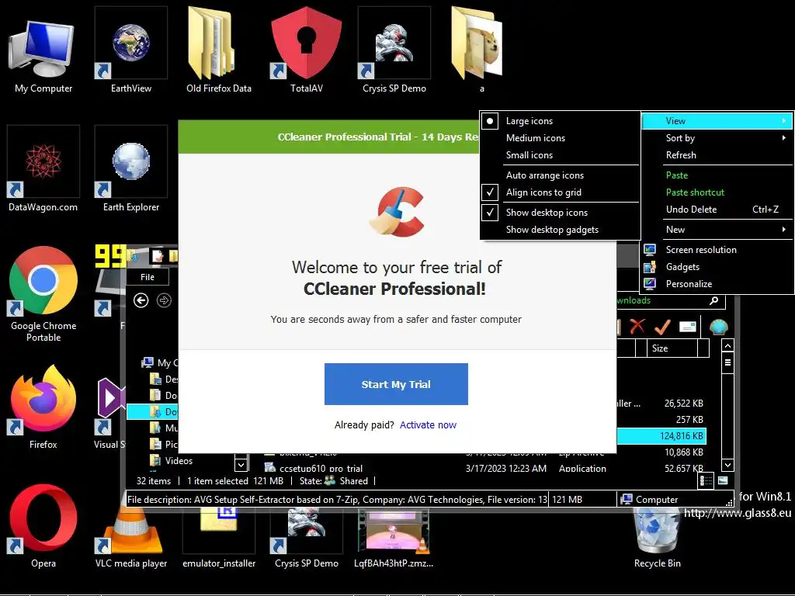Click the navigation pane scroll-down arrow
The image size is (795, 596).
click(x=241, y=464)
